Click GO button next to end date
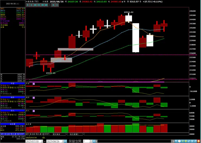Viewport: 201px width, 143px height. [x=65, y=141]
